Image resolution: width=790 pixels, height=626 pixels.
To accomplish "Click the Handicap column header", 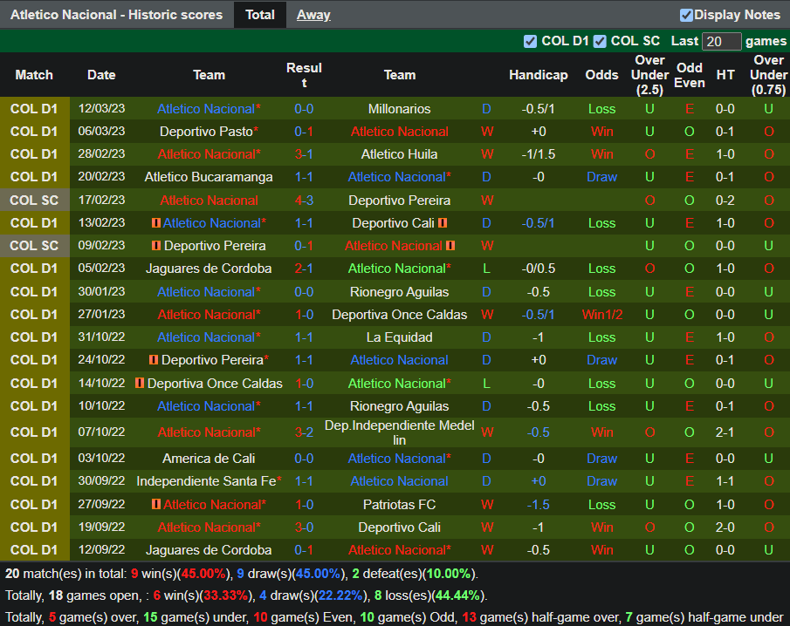I will click(538, 75).
